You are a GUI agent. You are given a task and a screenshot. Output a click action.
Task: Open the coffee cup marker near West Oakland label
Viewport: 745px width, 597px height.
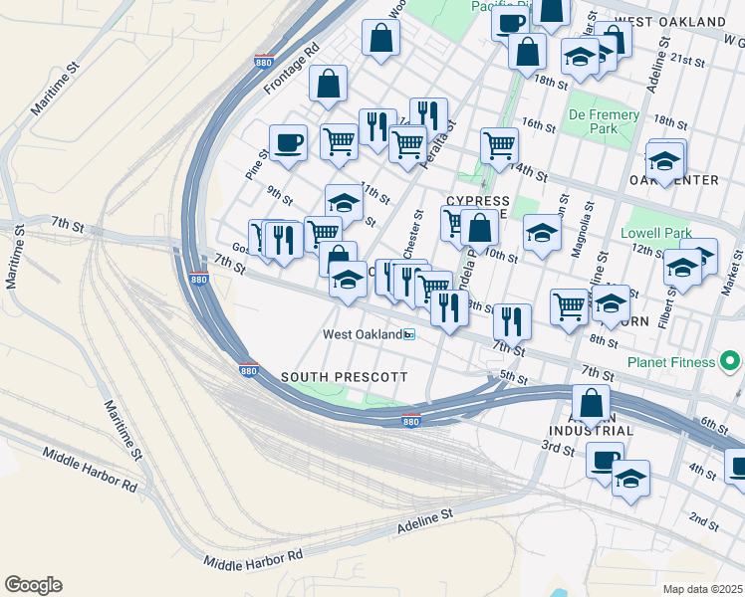511,22
